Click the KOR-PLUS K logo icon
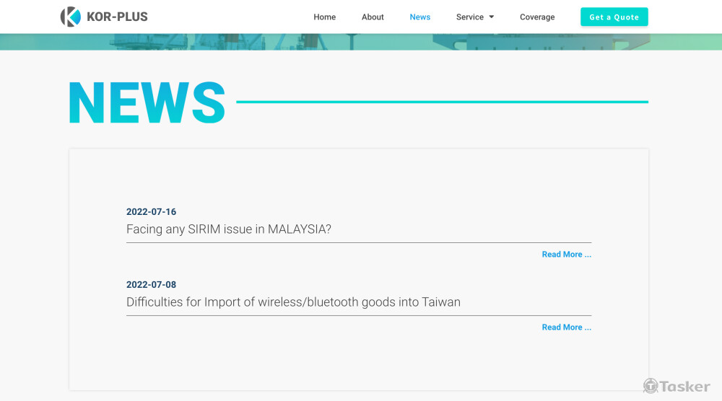 (x=70, y=17)
